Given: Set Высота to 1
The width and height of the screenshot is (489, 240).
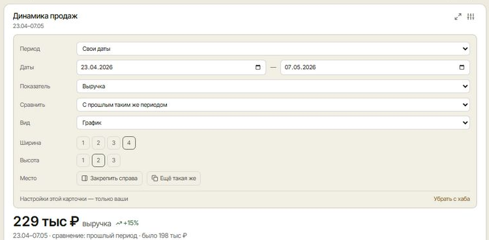Looking at the screenshot, I should point(83,160).
